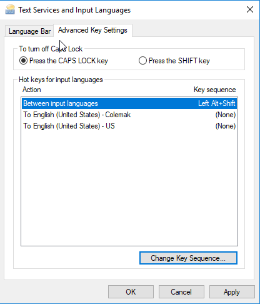Select the To English (United States) - Colemak entry
260x304 pixels.
coord(129,115)
